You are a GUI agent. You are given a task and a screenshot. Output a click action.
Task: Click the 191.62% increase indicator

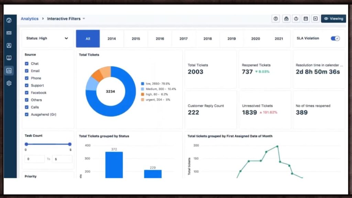coord(268,112)
